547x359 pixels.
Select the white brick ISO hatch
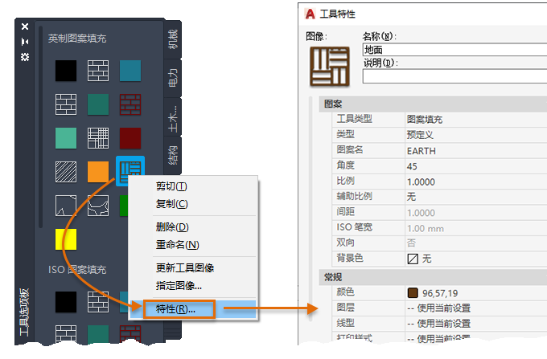[x=98, y=302]
